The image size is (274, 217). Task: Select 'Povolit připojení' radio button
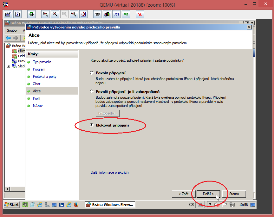92,73
